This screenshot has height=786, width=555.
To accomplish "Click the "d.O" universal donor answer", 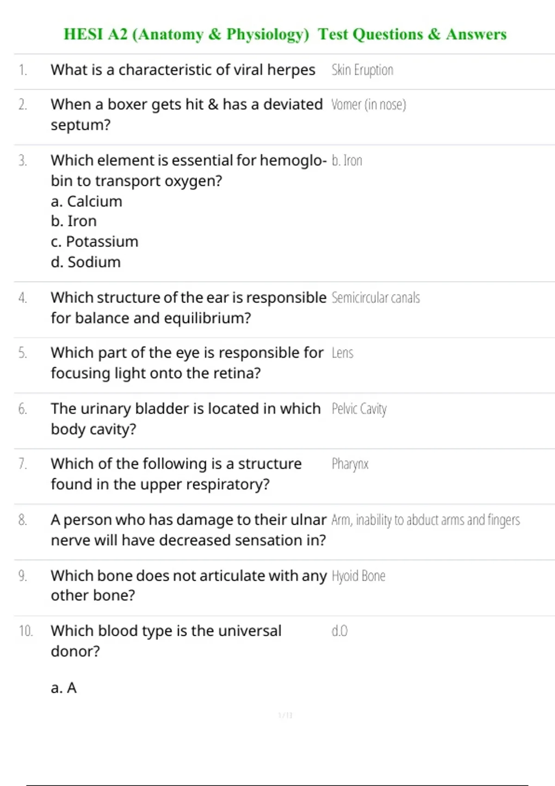I will (x=339, y=631).
